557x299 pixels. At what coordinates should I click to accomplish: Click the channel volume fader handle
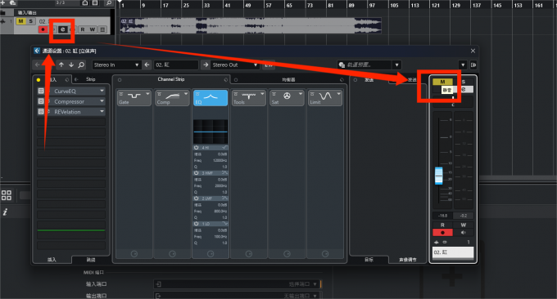(439, 176)
